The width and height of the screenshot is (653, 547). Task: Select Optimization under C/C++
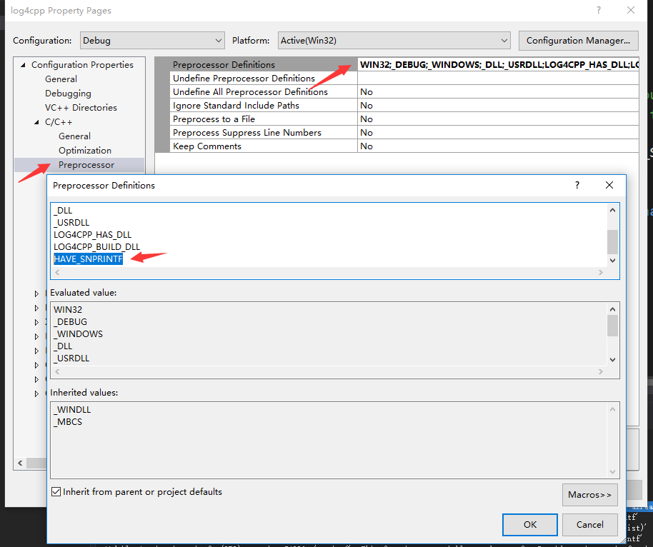tap(85, 151)
